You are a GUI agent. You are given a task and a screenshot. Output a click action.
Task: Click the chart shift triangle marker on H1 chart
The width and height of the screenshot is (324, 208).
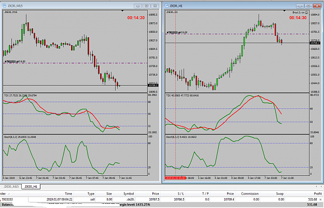pyautogui.click(x=284, y=10)
